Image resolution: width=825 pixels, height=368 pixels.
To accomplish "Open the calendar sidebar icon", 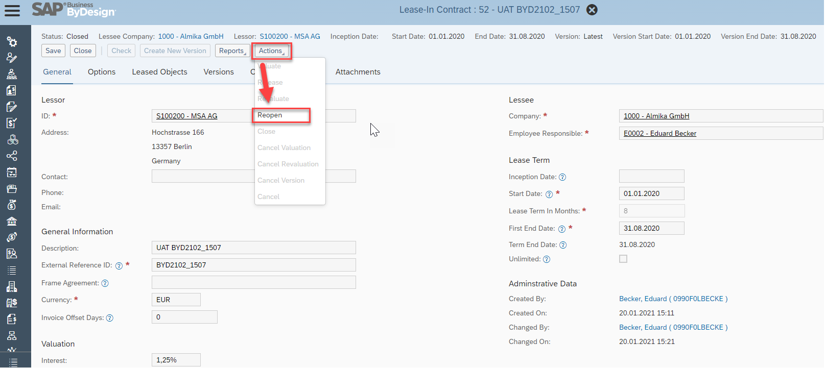I will [x=12, y=172].
